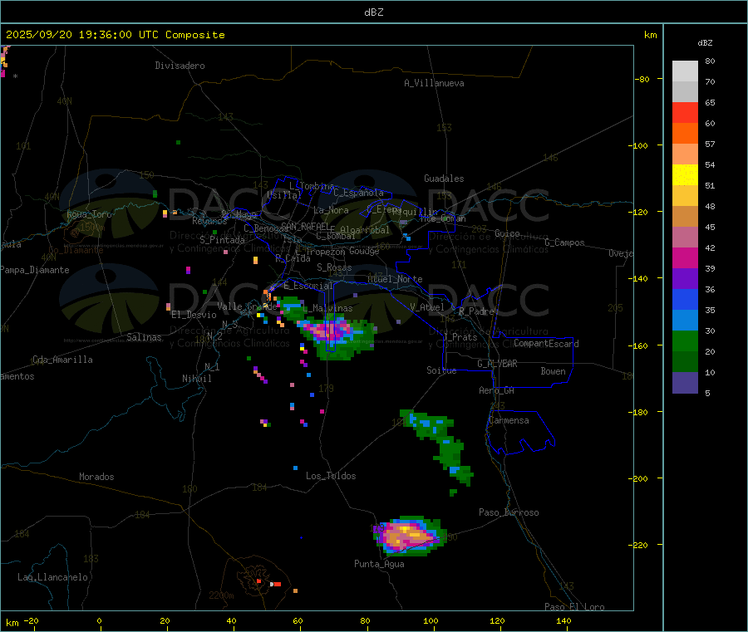
Task: Click the 80 dBZ light gray legend swatch
Action: click(x=685, y=71)
